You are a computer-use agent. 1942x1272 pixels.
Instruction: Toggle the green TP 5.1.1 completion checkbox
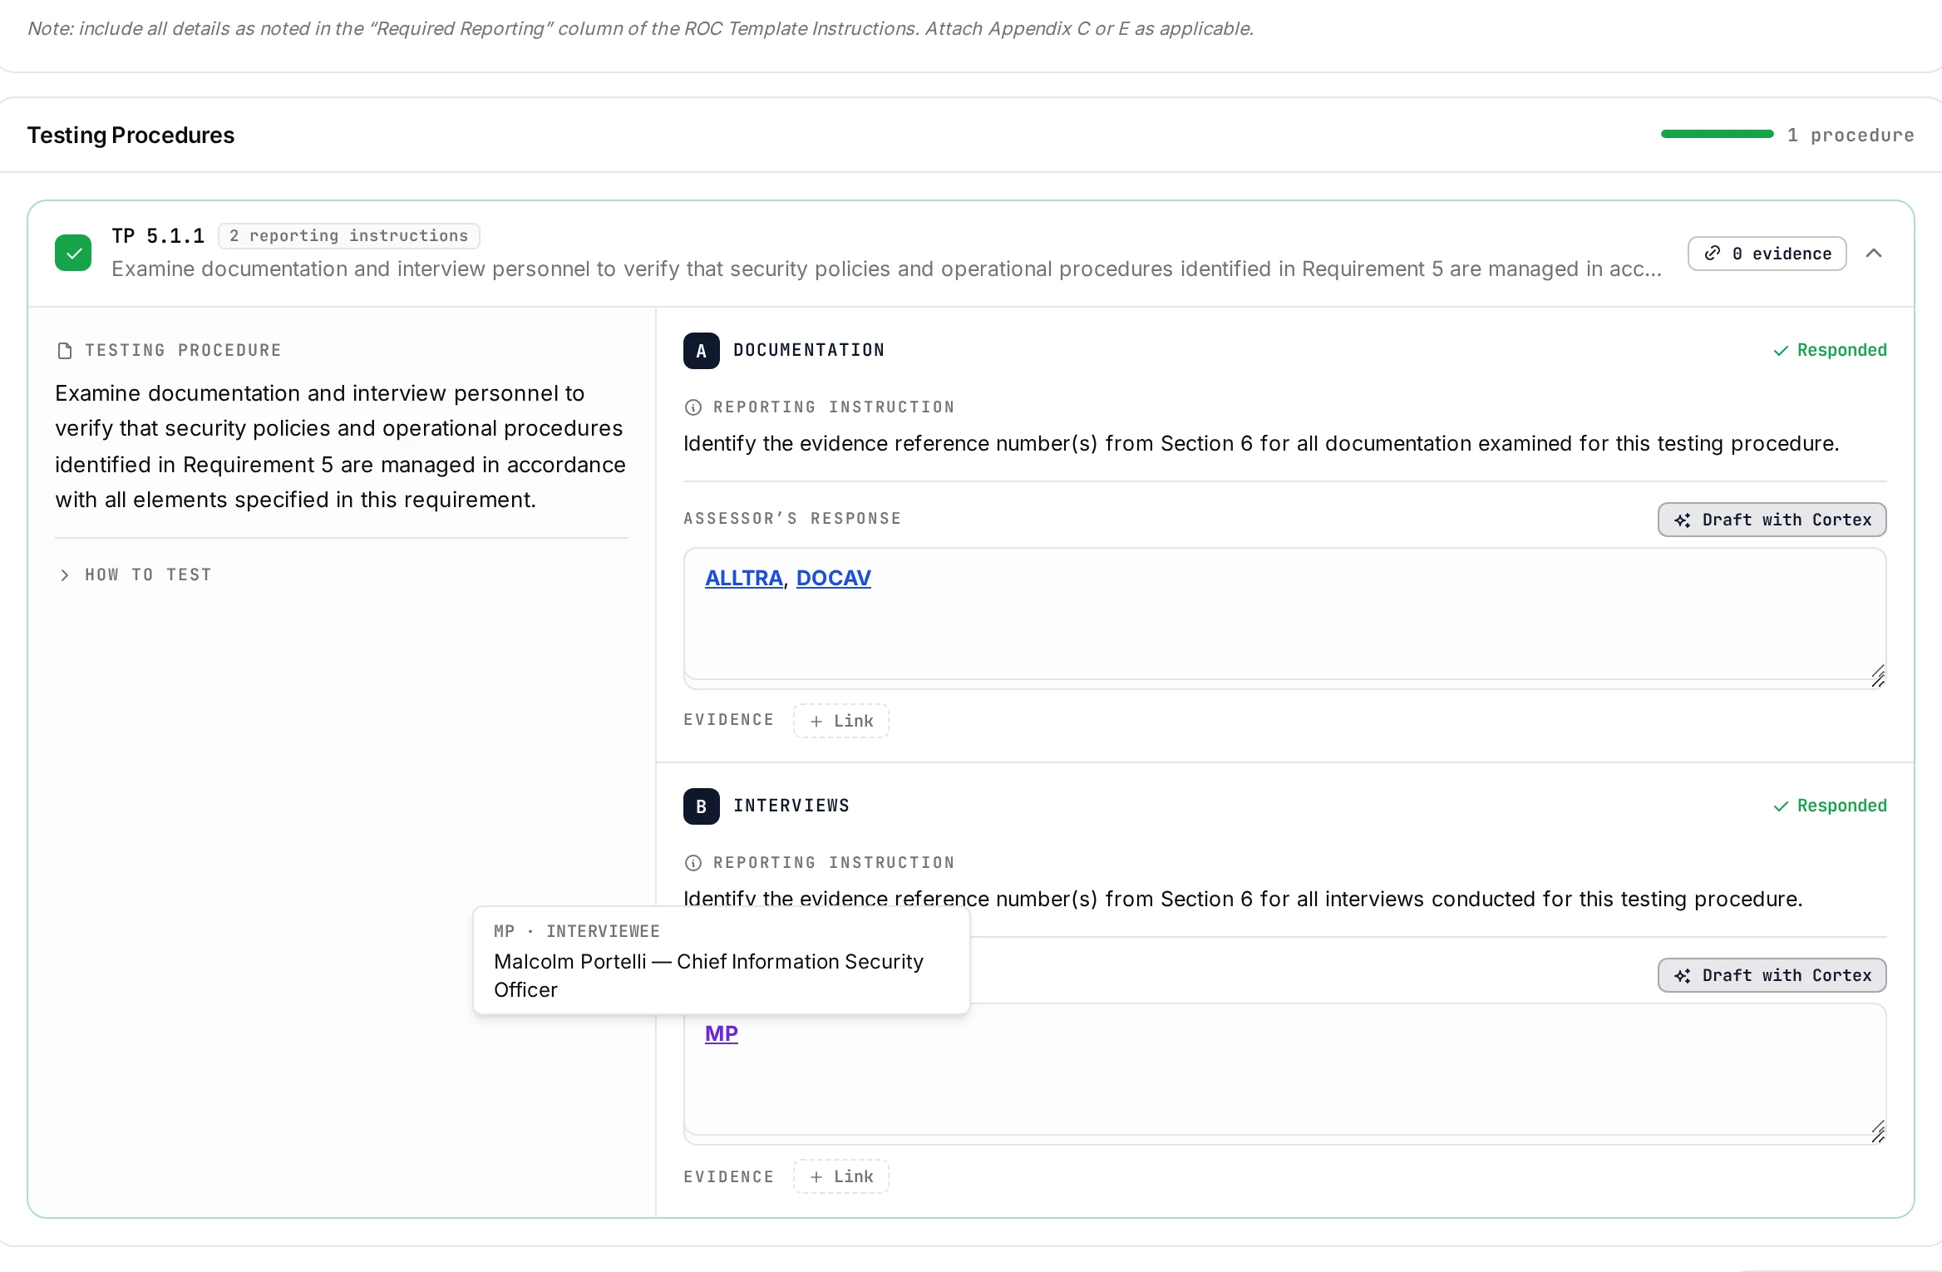click(x=73, y=253)
